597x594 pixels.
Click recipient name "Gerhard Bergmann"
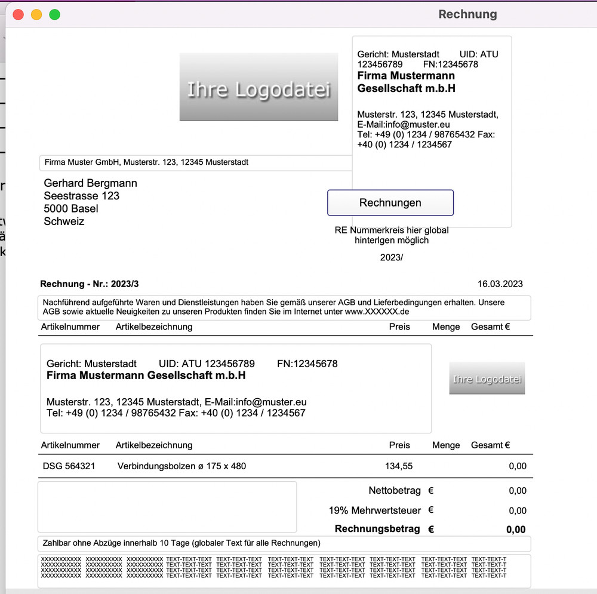pyautogui.click(x=90, y=183)
